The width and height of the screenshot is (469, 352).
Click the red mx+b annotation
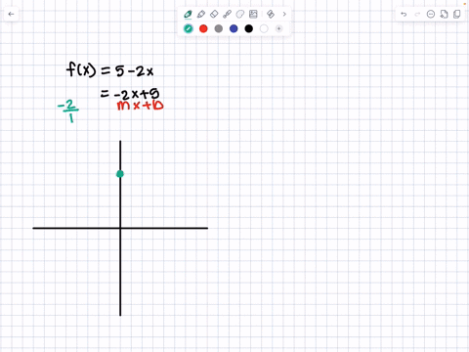140,106
